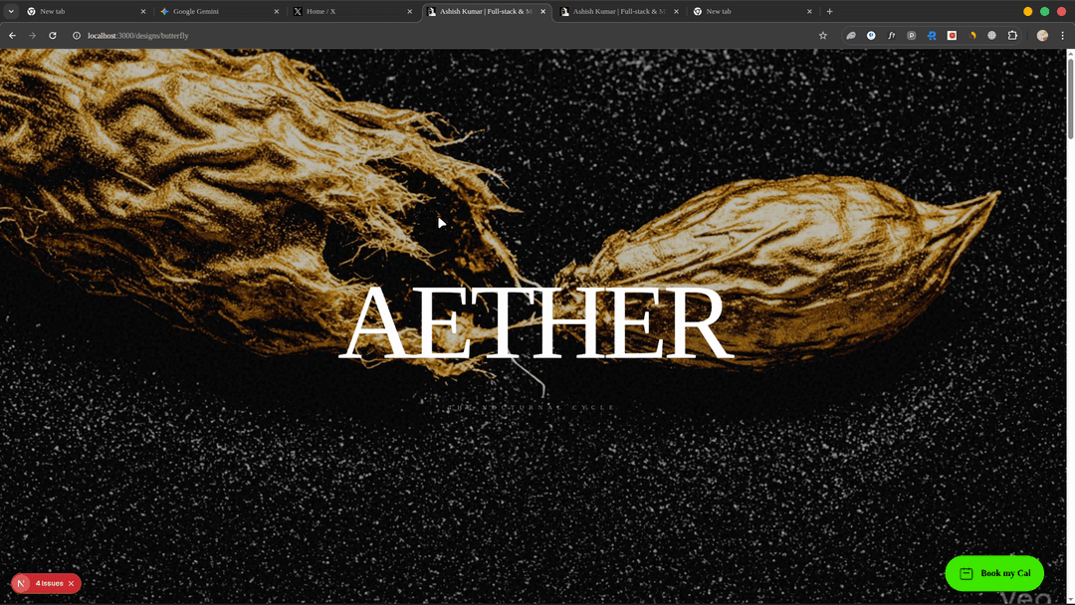1075x605 pixels.
Task: Expand the tab search dropdown arrow
Action: click(11, 12)
